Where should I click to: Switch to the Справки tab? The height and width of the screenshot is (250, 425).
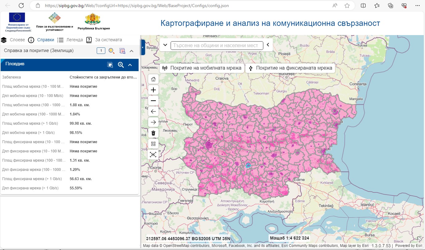pyautogui.click(x=41, y=40)
